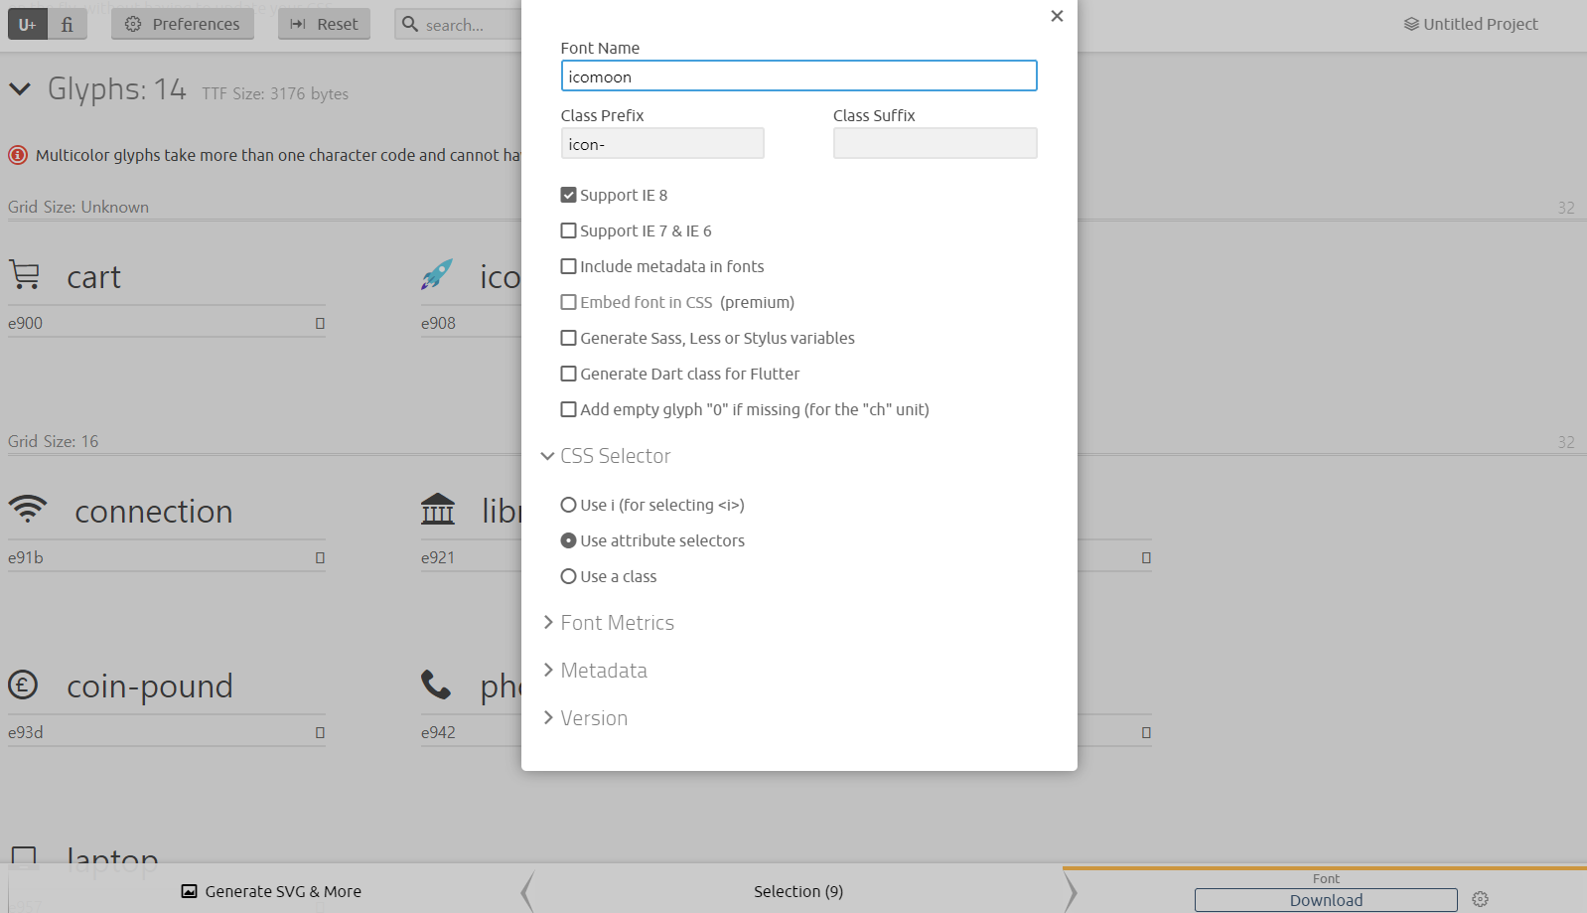Screen dimensions: 1587x913
Task: Enable Generate Dart class for Flutter
Action: [x=569, y=374]
